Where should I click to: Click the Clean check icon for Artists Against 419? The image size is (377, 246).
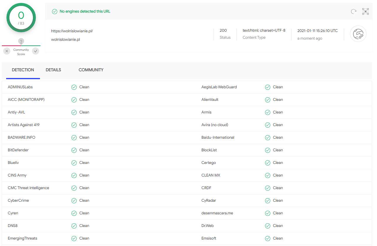(x=74, y=125)
